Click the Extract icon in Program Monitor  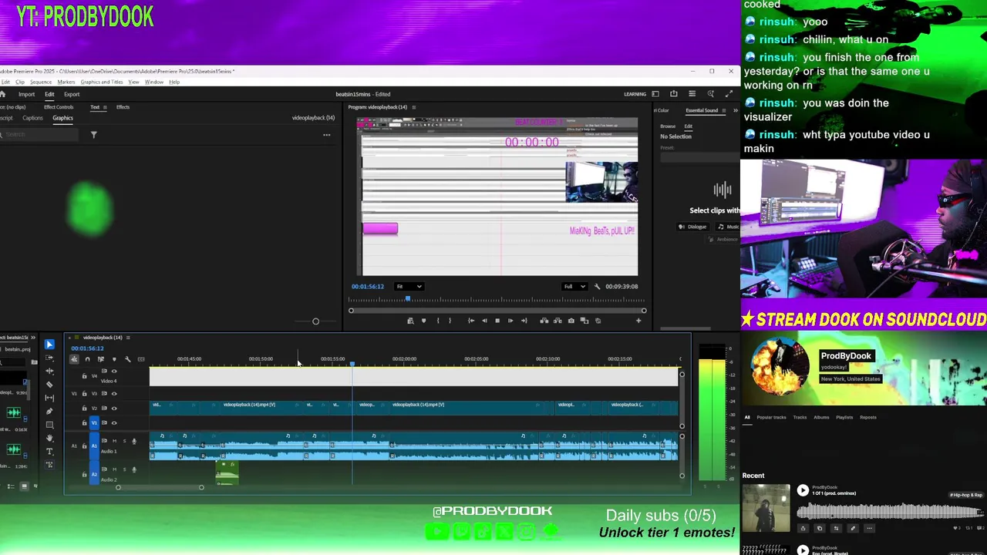558,321
